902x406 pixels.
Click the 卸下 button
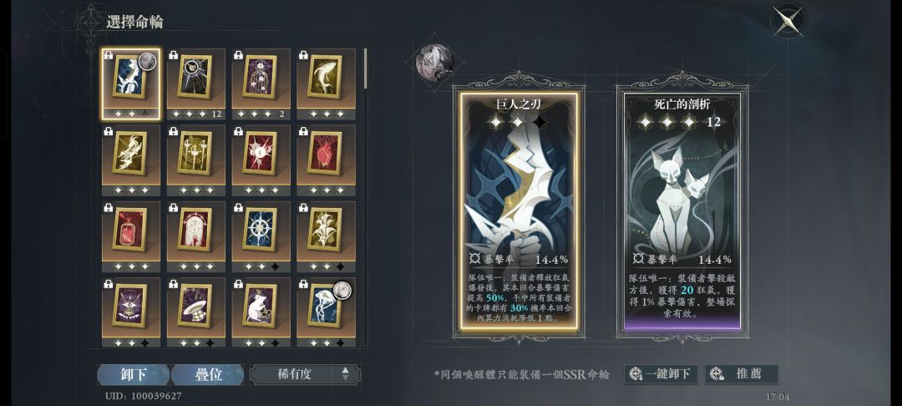click(134, 374)
